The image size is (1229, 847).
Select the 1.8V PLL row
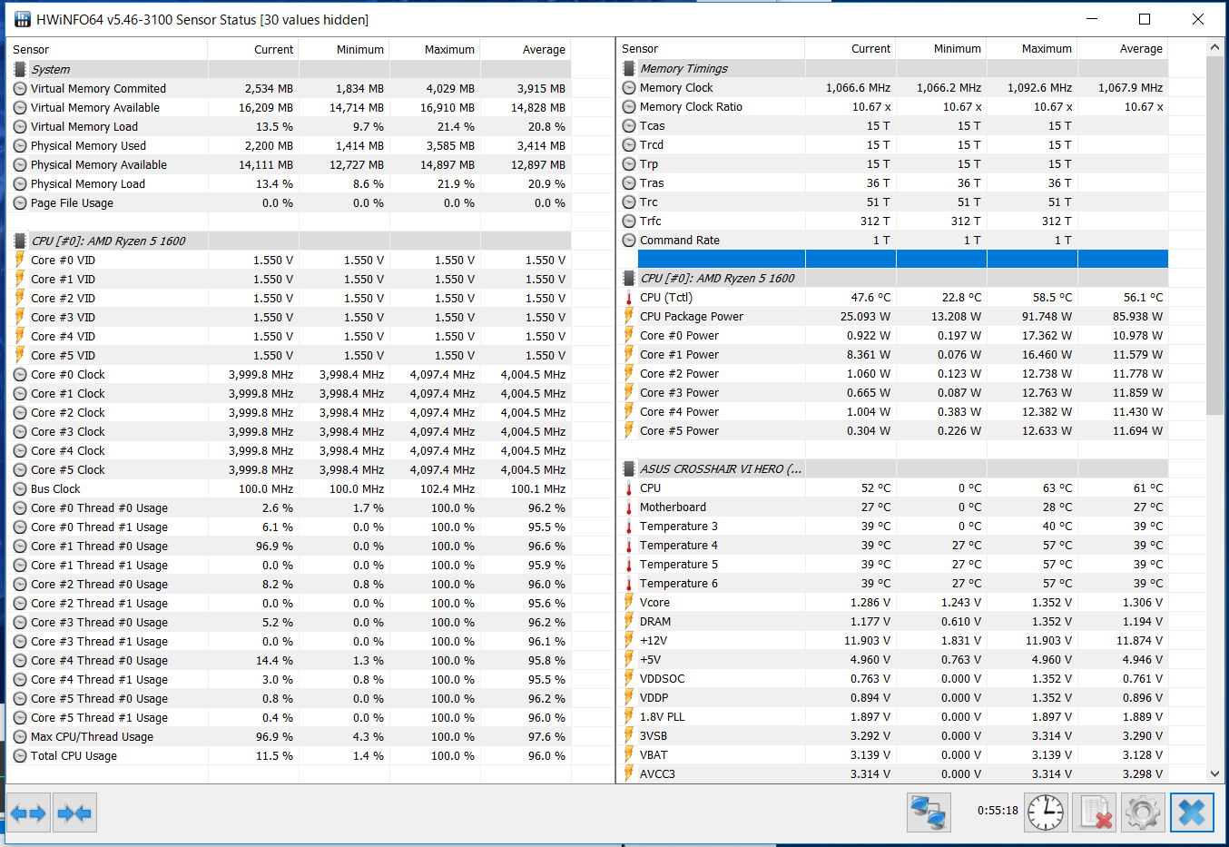click(892, 716)
